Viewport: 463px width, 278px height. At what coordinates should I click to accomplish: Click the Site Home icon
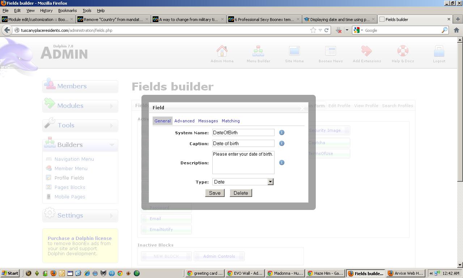(294, 51)
